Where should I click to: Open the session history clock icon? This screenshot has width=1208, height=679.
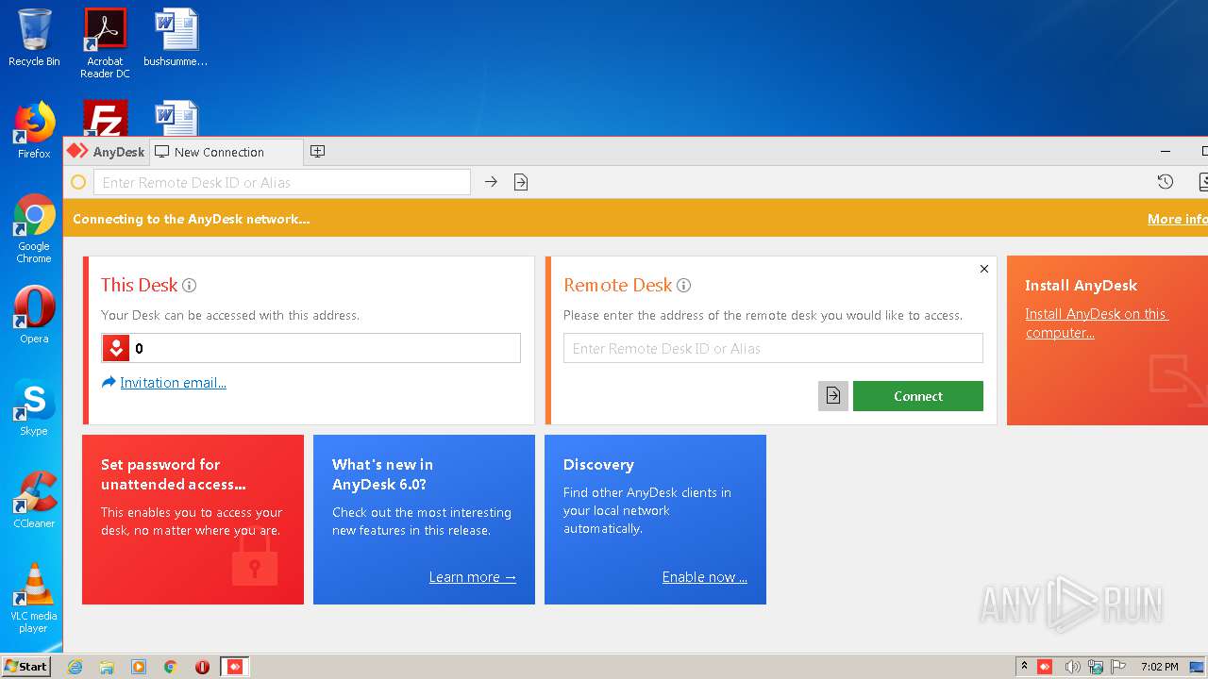(1166, 182)
